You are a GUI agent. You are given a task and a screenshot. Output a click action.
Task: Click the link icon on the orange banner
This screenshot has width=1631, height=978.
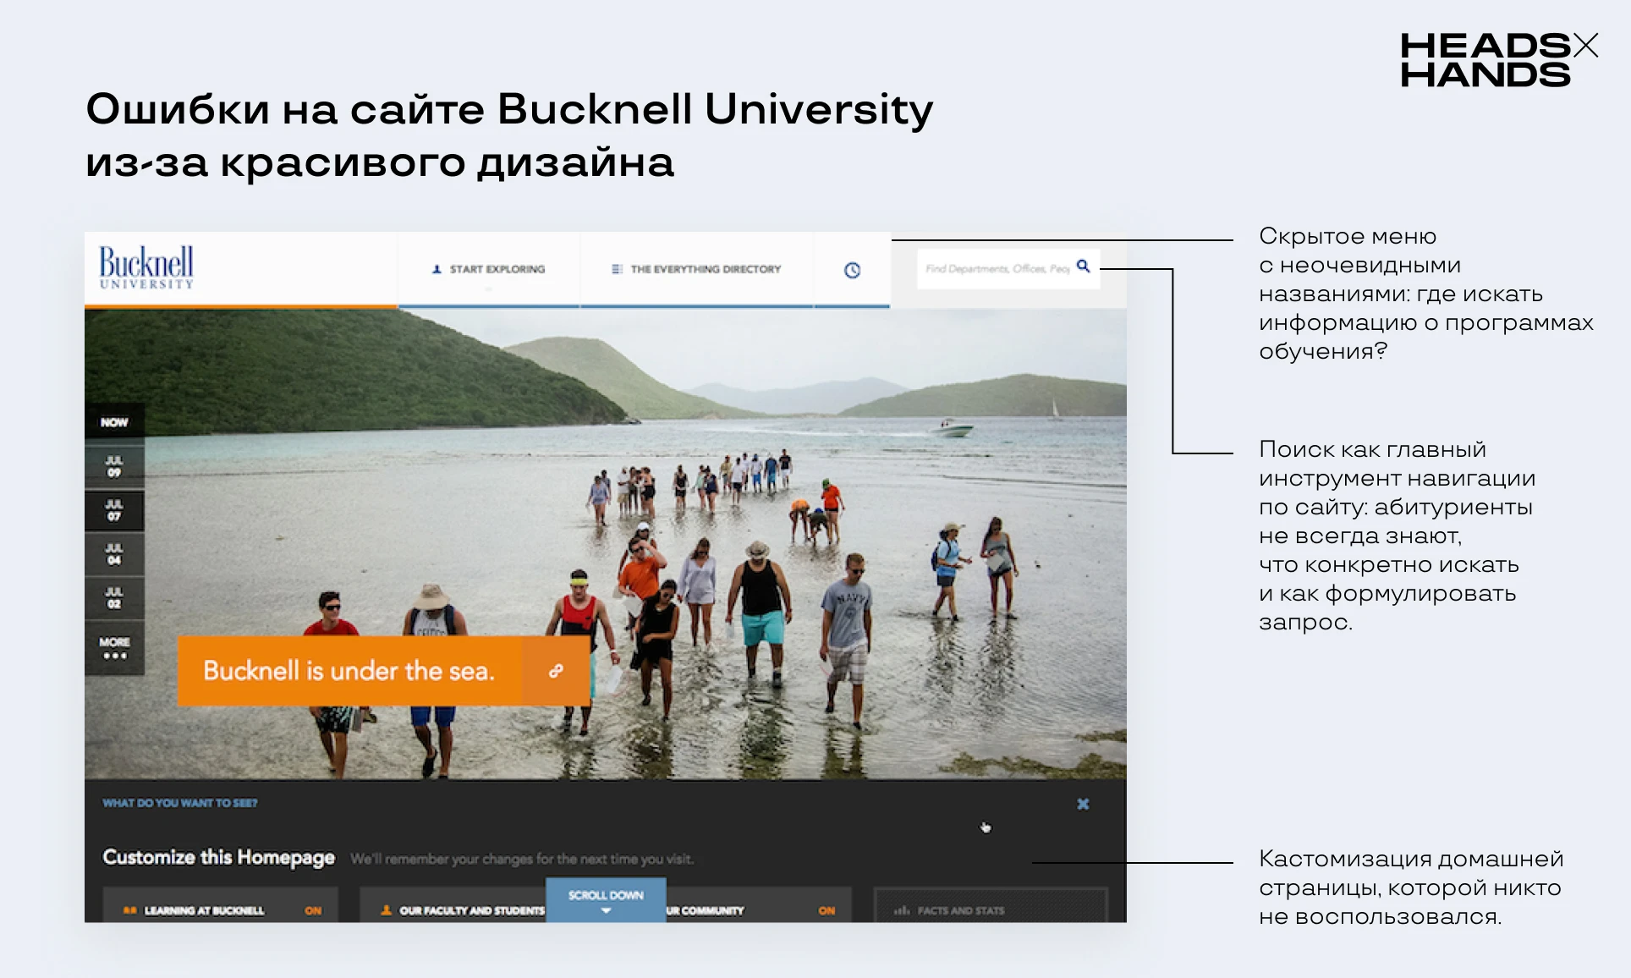pos(556,671)
